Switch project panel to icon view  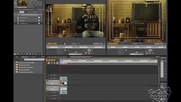18,54
